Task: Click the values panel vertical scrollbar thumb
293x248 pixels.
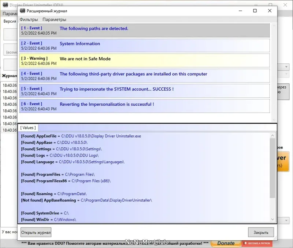Action: click(272, 168)
